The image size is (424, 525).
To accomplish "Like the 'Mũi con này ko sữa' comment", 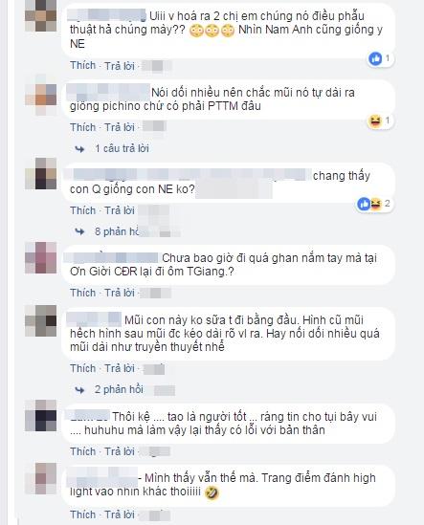I will (82, 368).
